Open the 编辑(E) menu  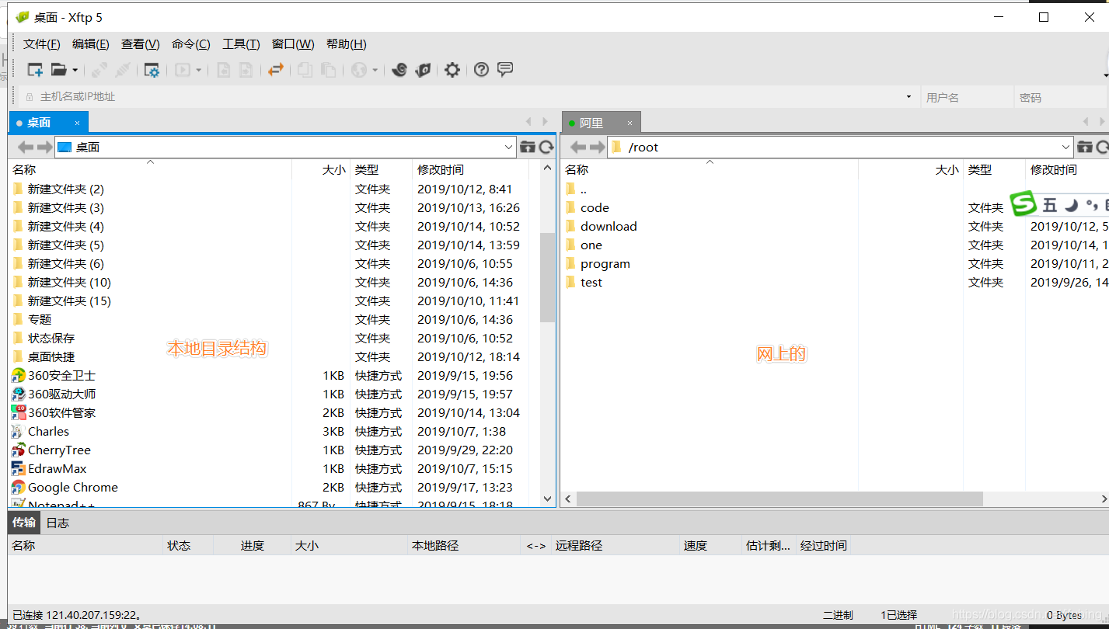tap(91, 44)
